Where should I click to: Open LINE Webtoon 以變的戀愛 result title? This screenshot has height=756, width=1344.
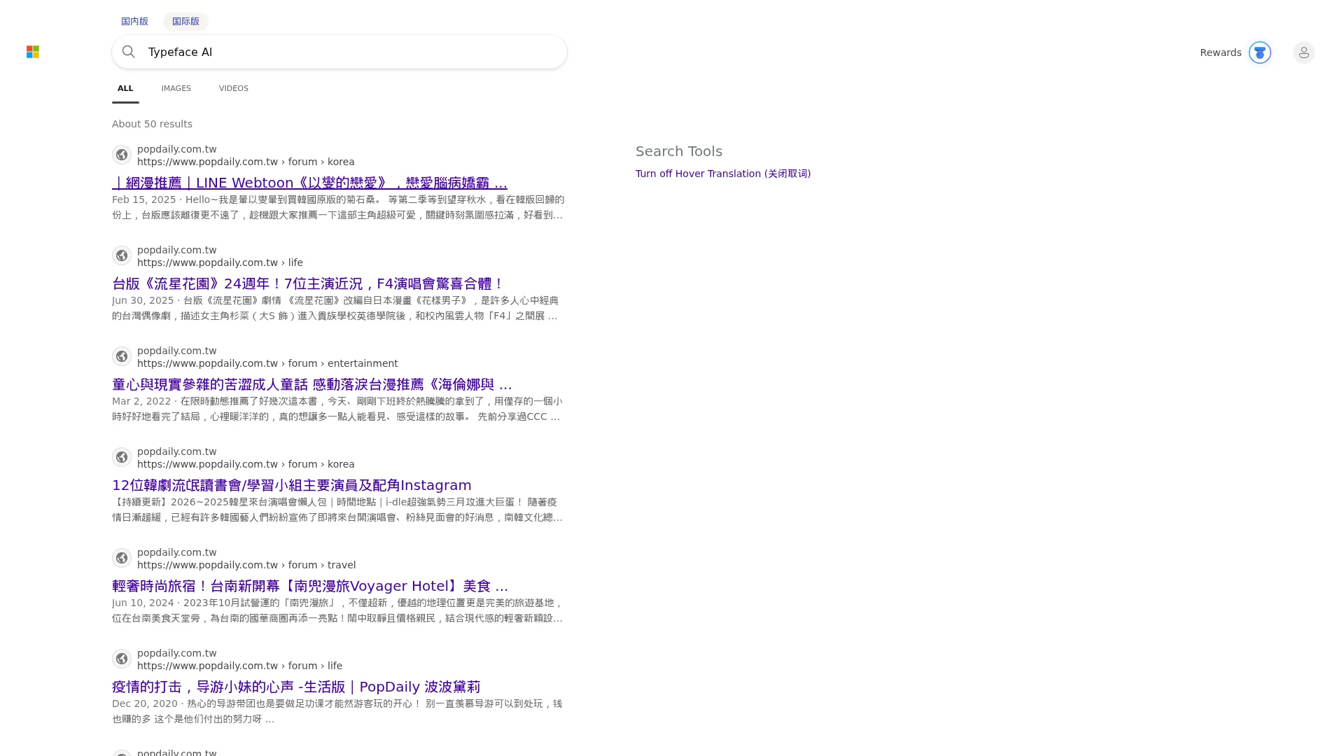pyautogui.click(x=309, y=183)
